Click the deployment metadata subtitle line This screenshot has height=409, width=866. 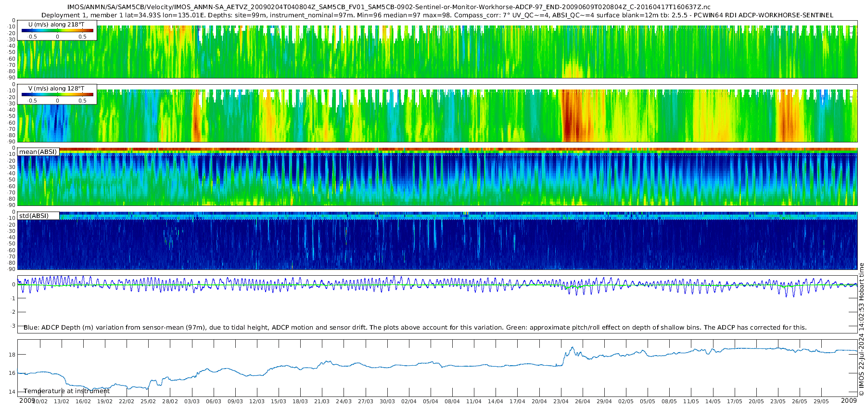[437, 15]
